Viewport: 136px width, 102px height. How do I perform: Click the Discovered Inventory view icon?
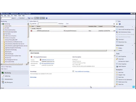[4, 30]
